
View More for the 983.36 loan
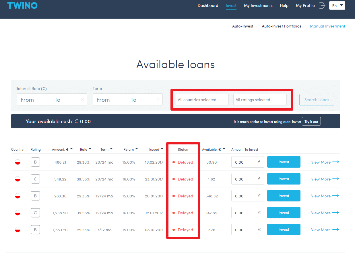(325, 196)
